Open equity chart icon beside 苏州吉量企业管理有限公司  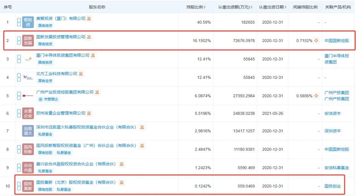pyautogui.click(x=89, y=113)
